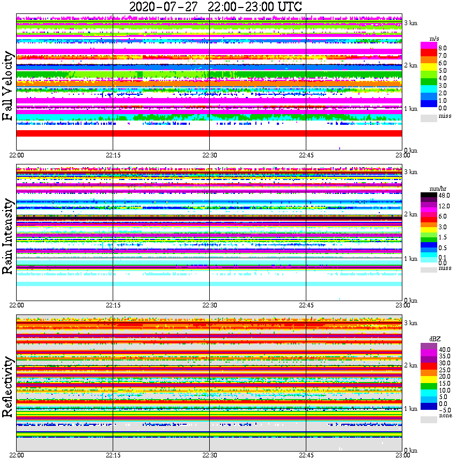Click the "-5.0" value in the dBZ legend
The image size is (456, 465).
tap(445, 410)
